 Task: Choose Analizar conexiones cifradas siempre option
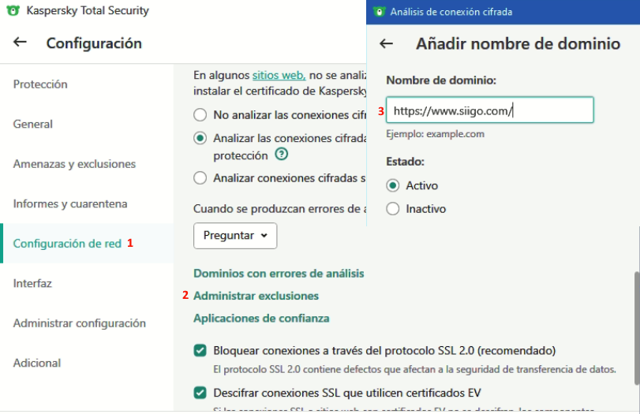200,178
